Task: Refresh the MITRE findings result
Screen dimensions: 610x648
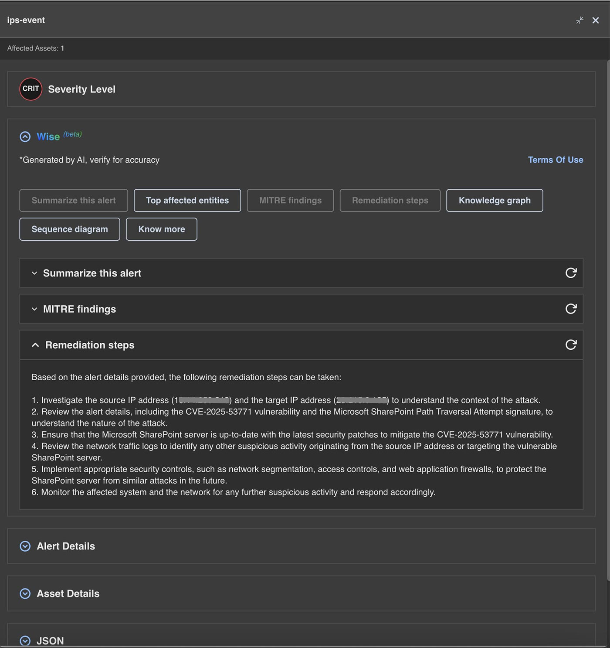Action: pos(571,309)
